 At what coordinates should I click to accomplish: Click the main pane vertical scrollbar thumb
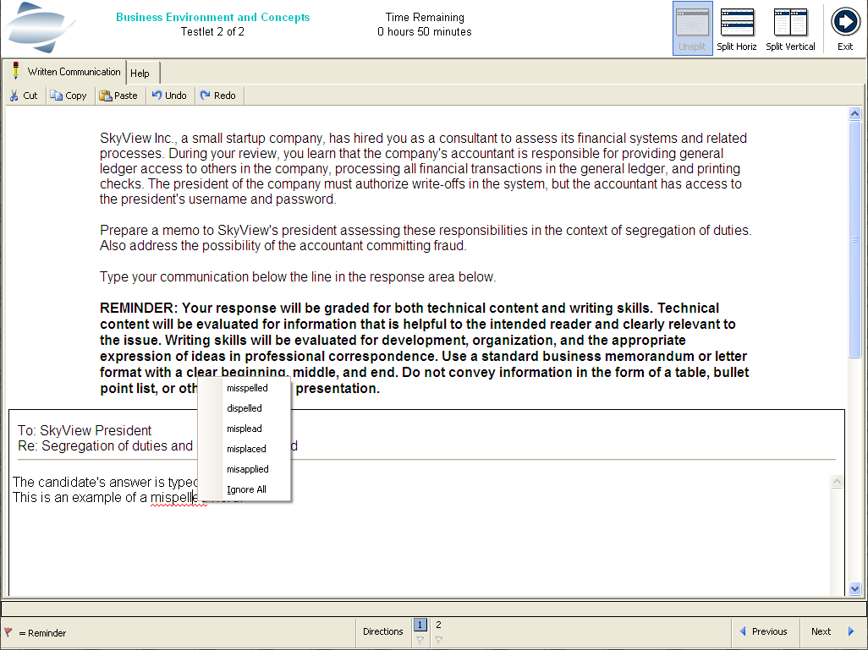click(x=854, y=239)
